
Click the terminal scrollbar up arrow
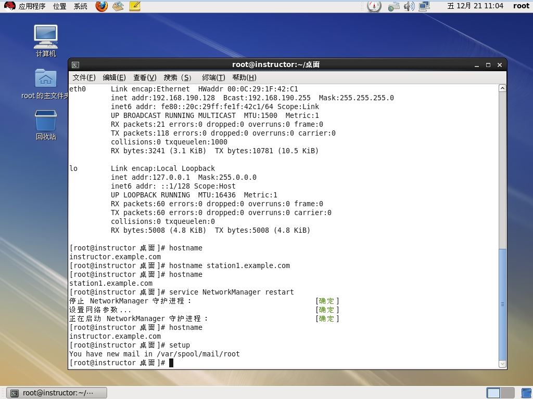click(x=502, y=88)
